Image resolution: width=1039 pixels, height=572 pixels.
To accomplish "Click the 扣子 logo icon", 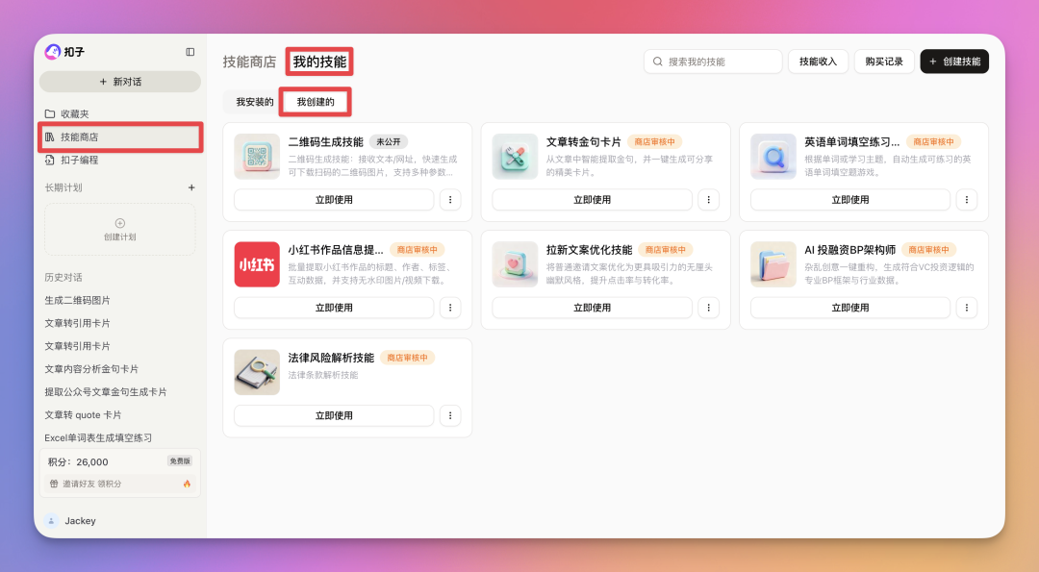I will (52, 52).
